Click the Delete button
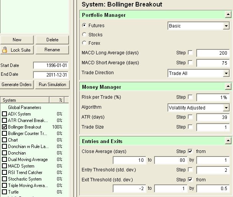The image size is (233, 197). click(x=52, y=40)
